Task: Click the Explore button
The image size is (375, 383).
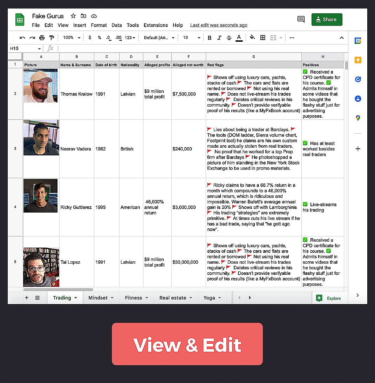Action: [x=328, y=298]
